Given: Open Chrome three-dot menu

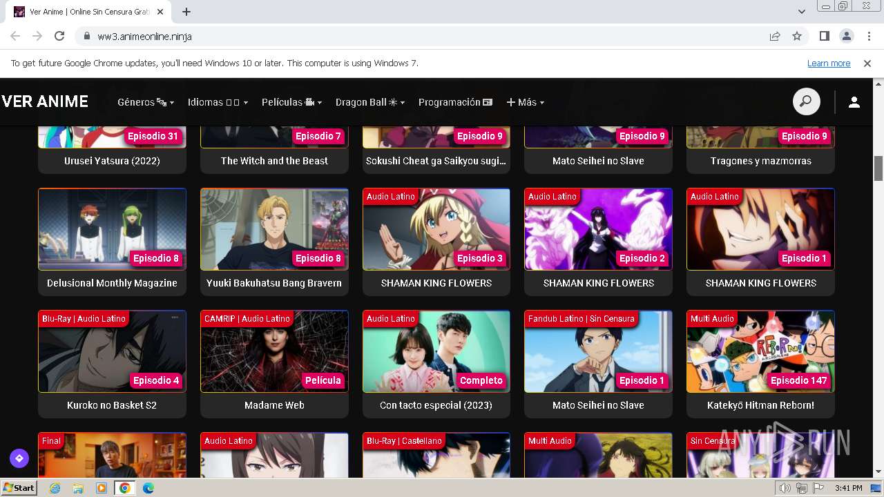Looking at the screenshot, I should pyautogui.click(x=868, y=37).
